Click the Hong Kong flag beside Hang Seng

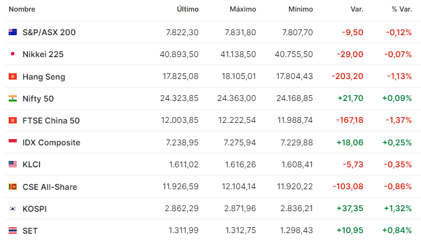coord(13,77)
